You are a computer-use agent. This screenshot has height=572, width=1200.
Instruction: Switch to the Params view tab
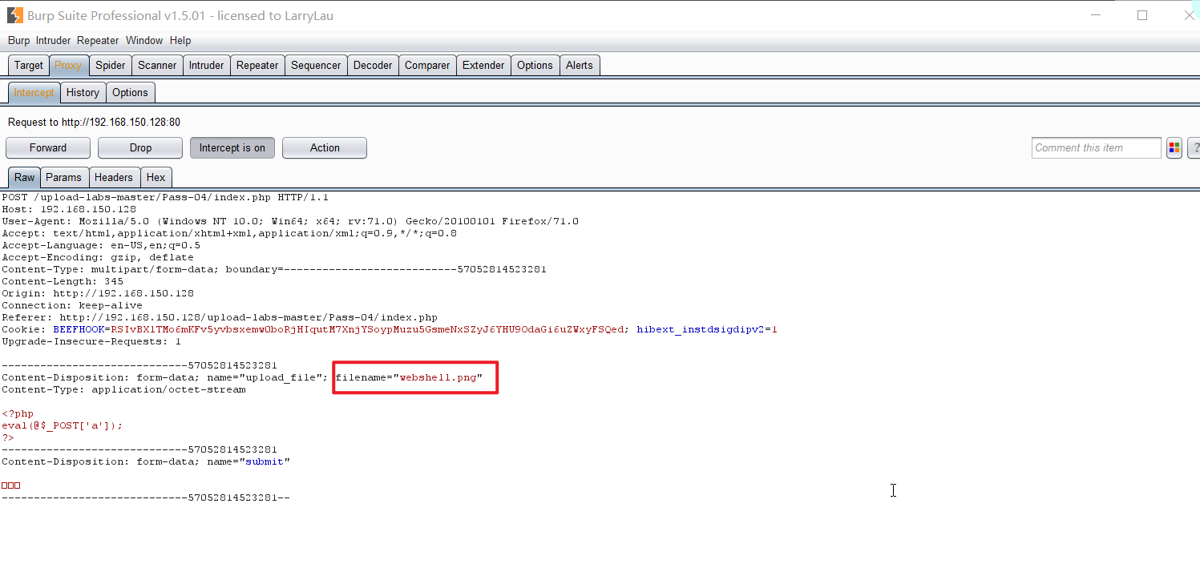click(63, 177)
